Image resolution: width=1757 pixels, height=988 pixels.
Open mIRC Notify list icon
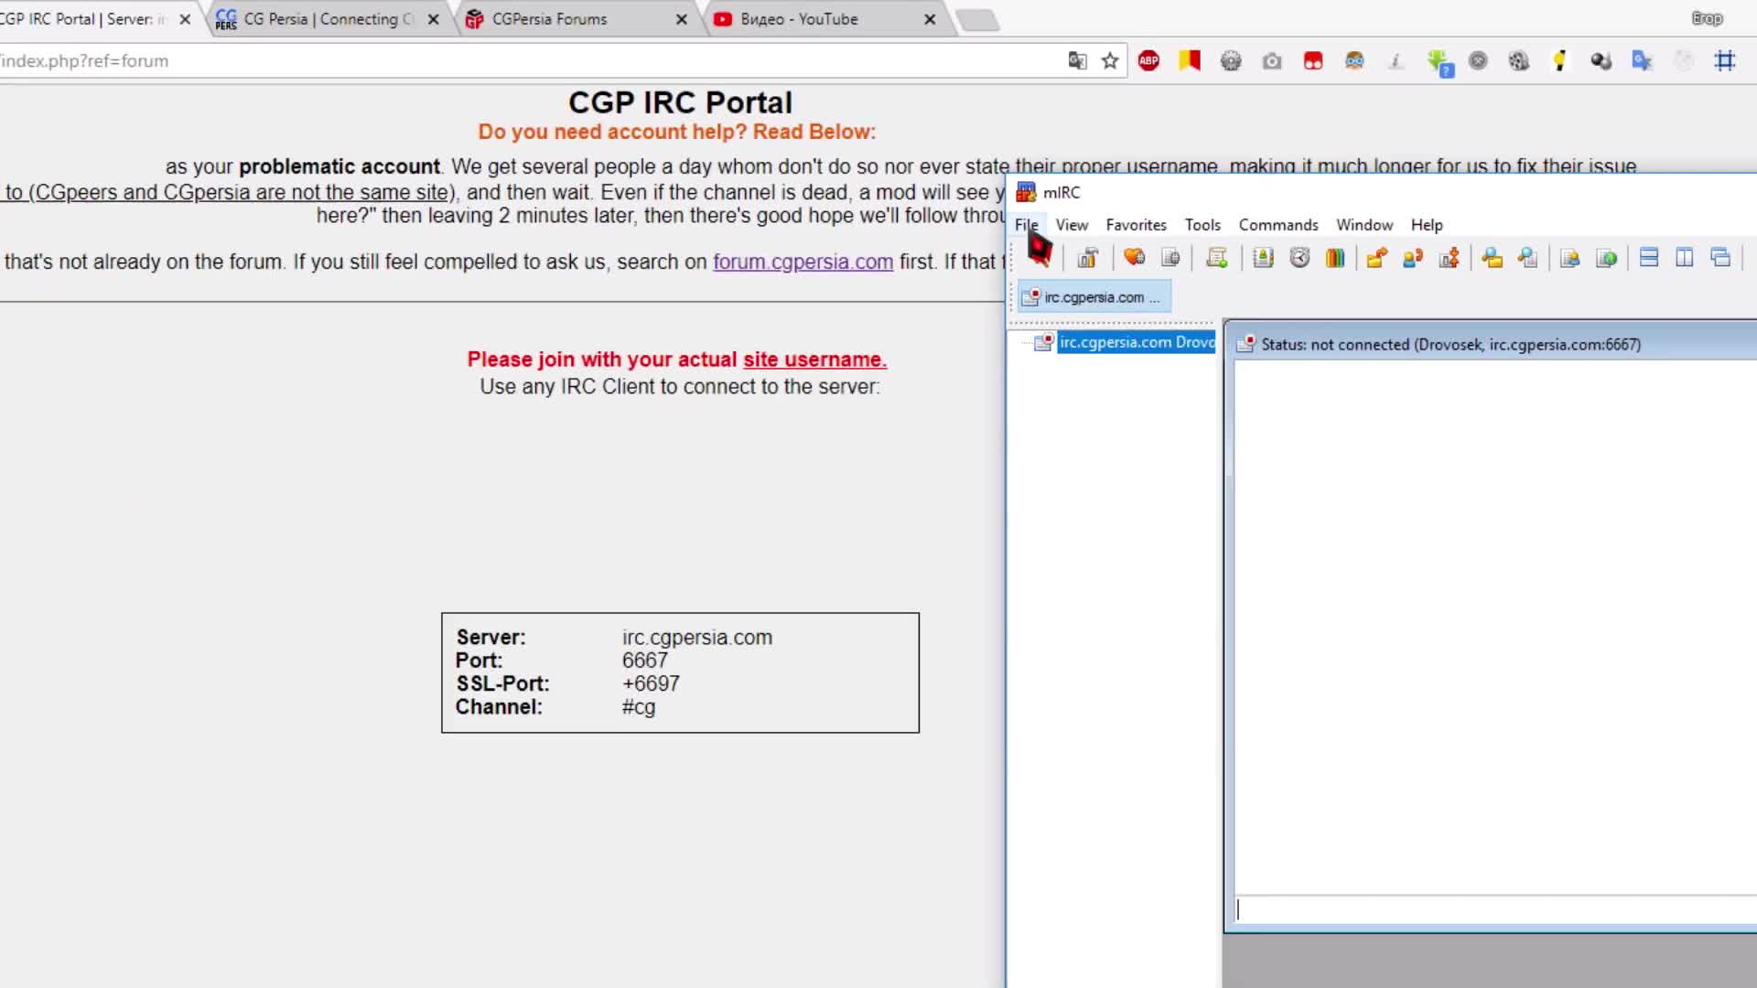click(1570, 258)
